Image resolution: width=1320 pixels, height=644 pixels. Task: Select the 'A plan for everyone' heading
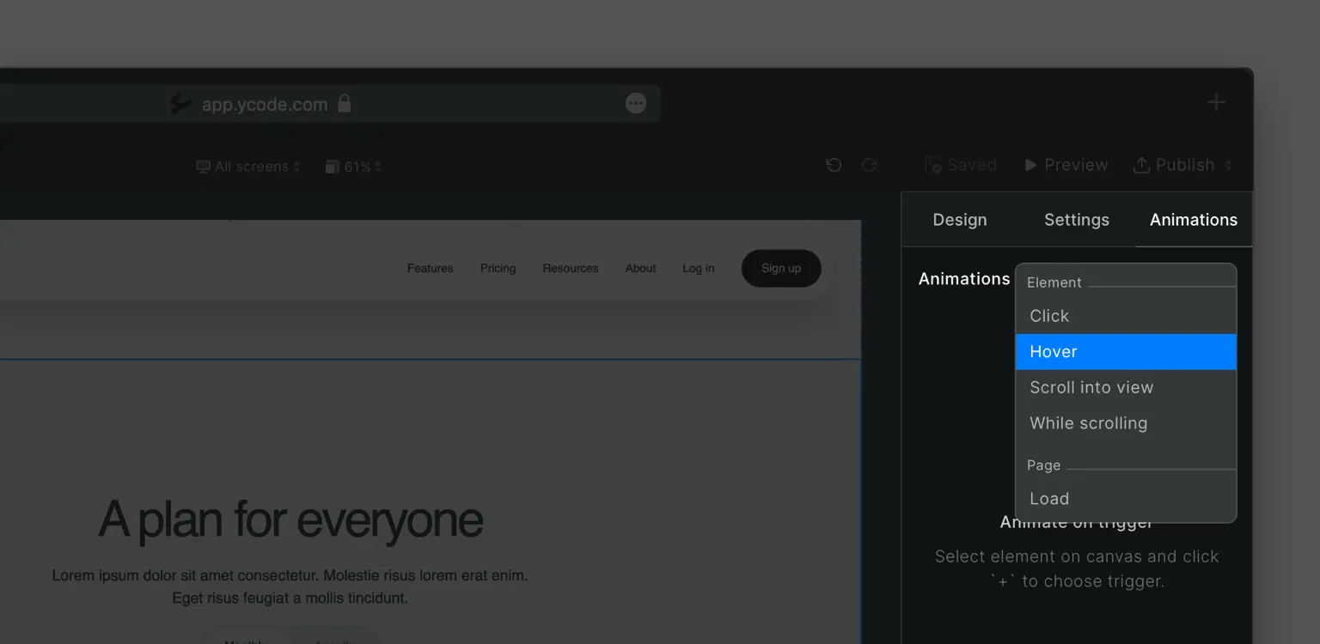(x=290, y=519)
